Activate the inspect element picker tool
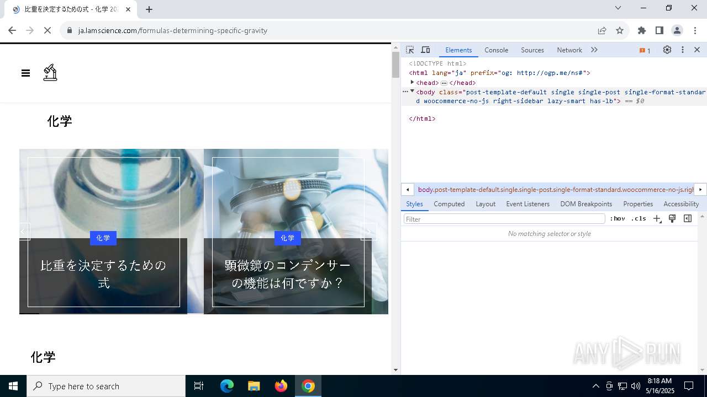The height and width of the screenshot is (397, 707). point(410,50)
